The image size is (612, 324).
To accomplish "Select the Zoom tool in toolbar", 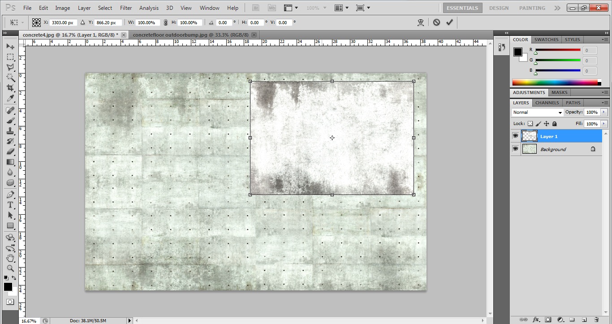I will coord(10,268).
